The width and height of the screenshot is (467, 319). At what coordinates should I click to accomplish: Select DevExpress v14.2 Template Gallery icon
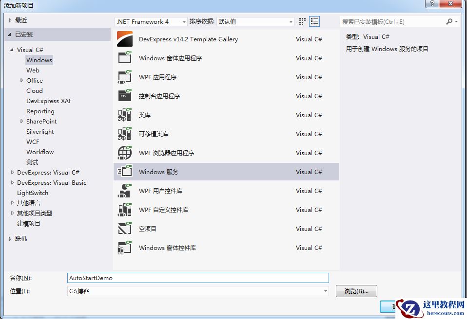125,39
